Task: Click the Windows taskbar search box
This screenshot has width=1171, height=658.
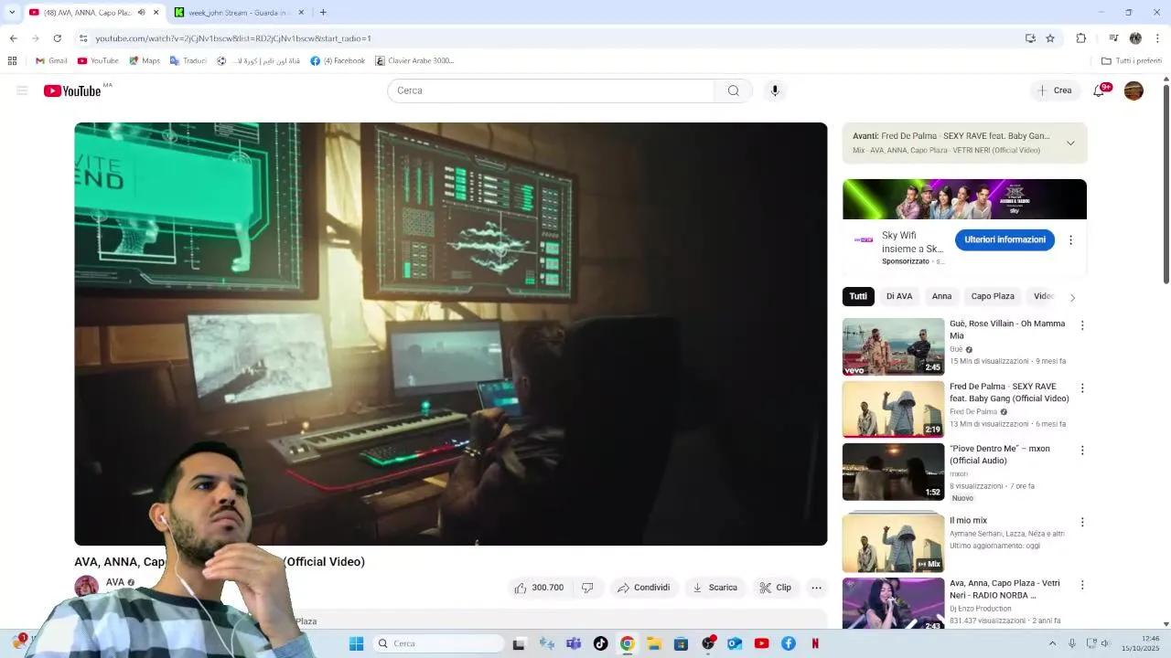Action: point(439,643)
